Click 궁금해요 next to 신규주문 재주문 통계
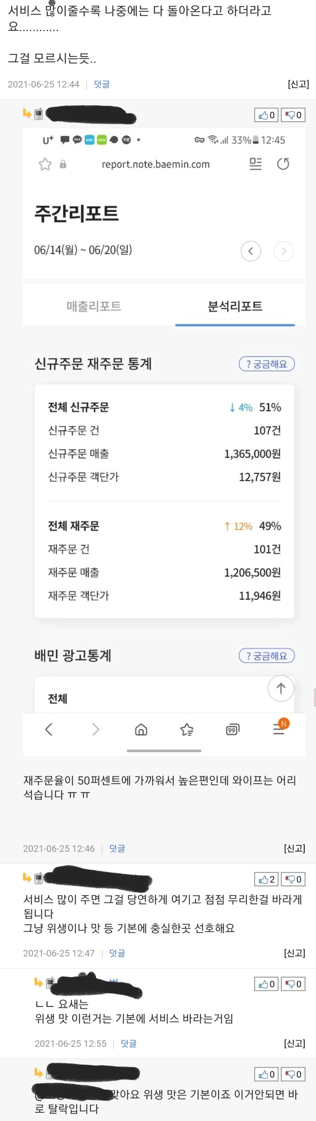316x1121 pixels. click(267, 364)
